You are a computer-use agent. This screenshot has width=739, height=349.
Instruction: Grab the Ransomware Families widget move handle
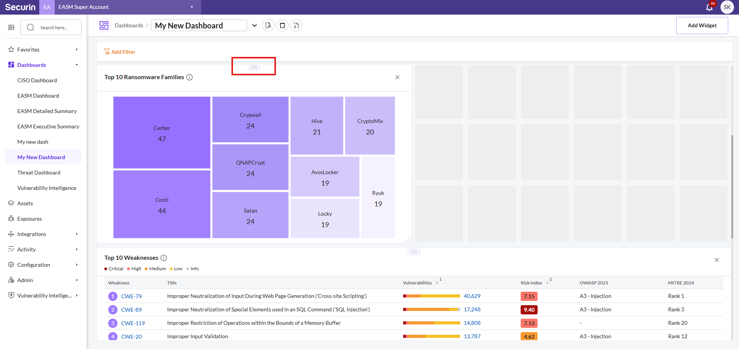[x=254, y=67]
